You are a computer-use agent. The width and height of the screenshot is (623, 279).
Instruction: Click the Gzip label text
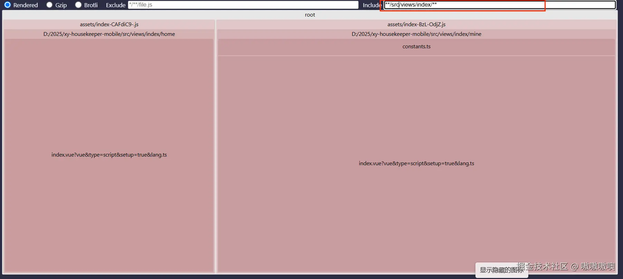tap(61, 5)
